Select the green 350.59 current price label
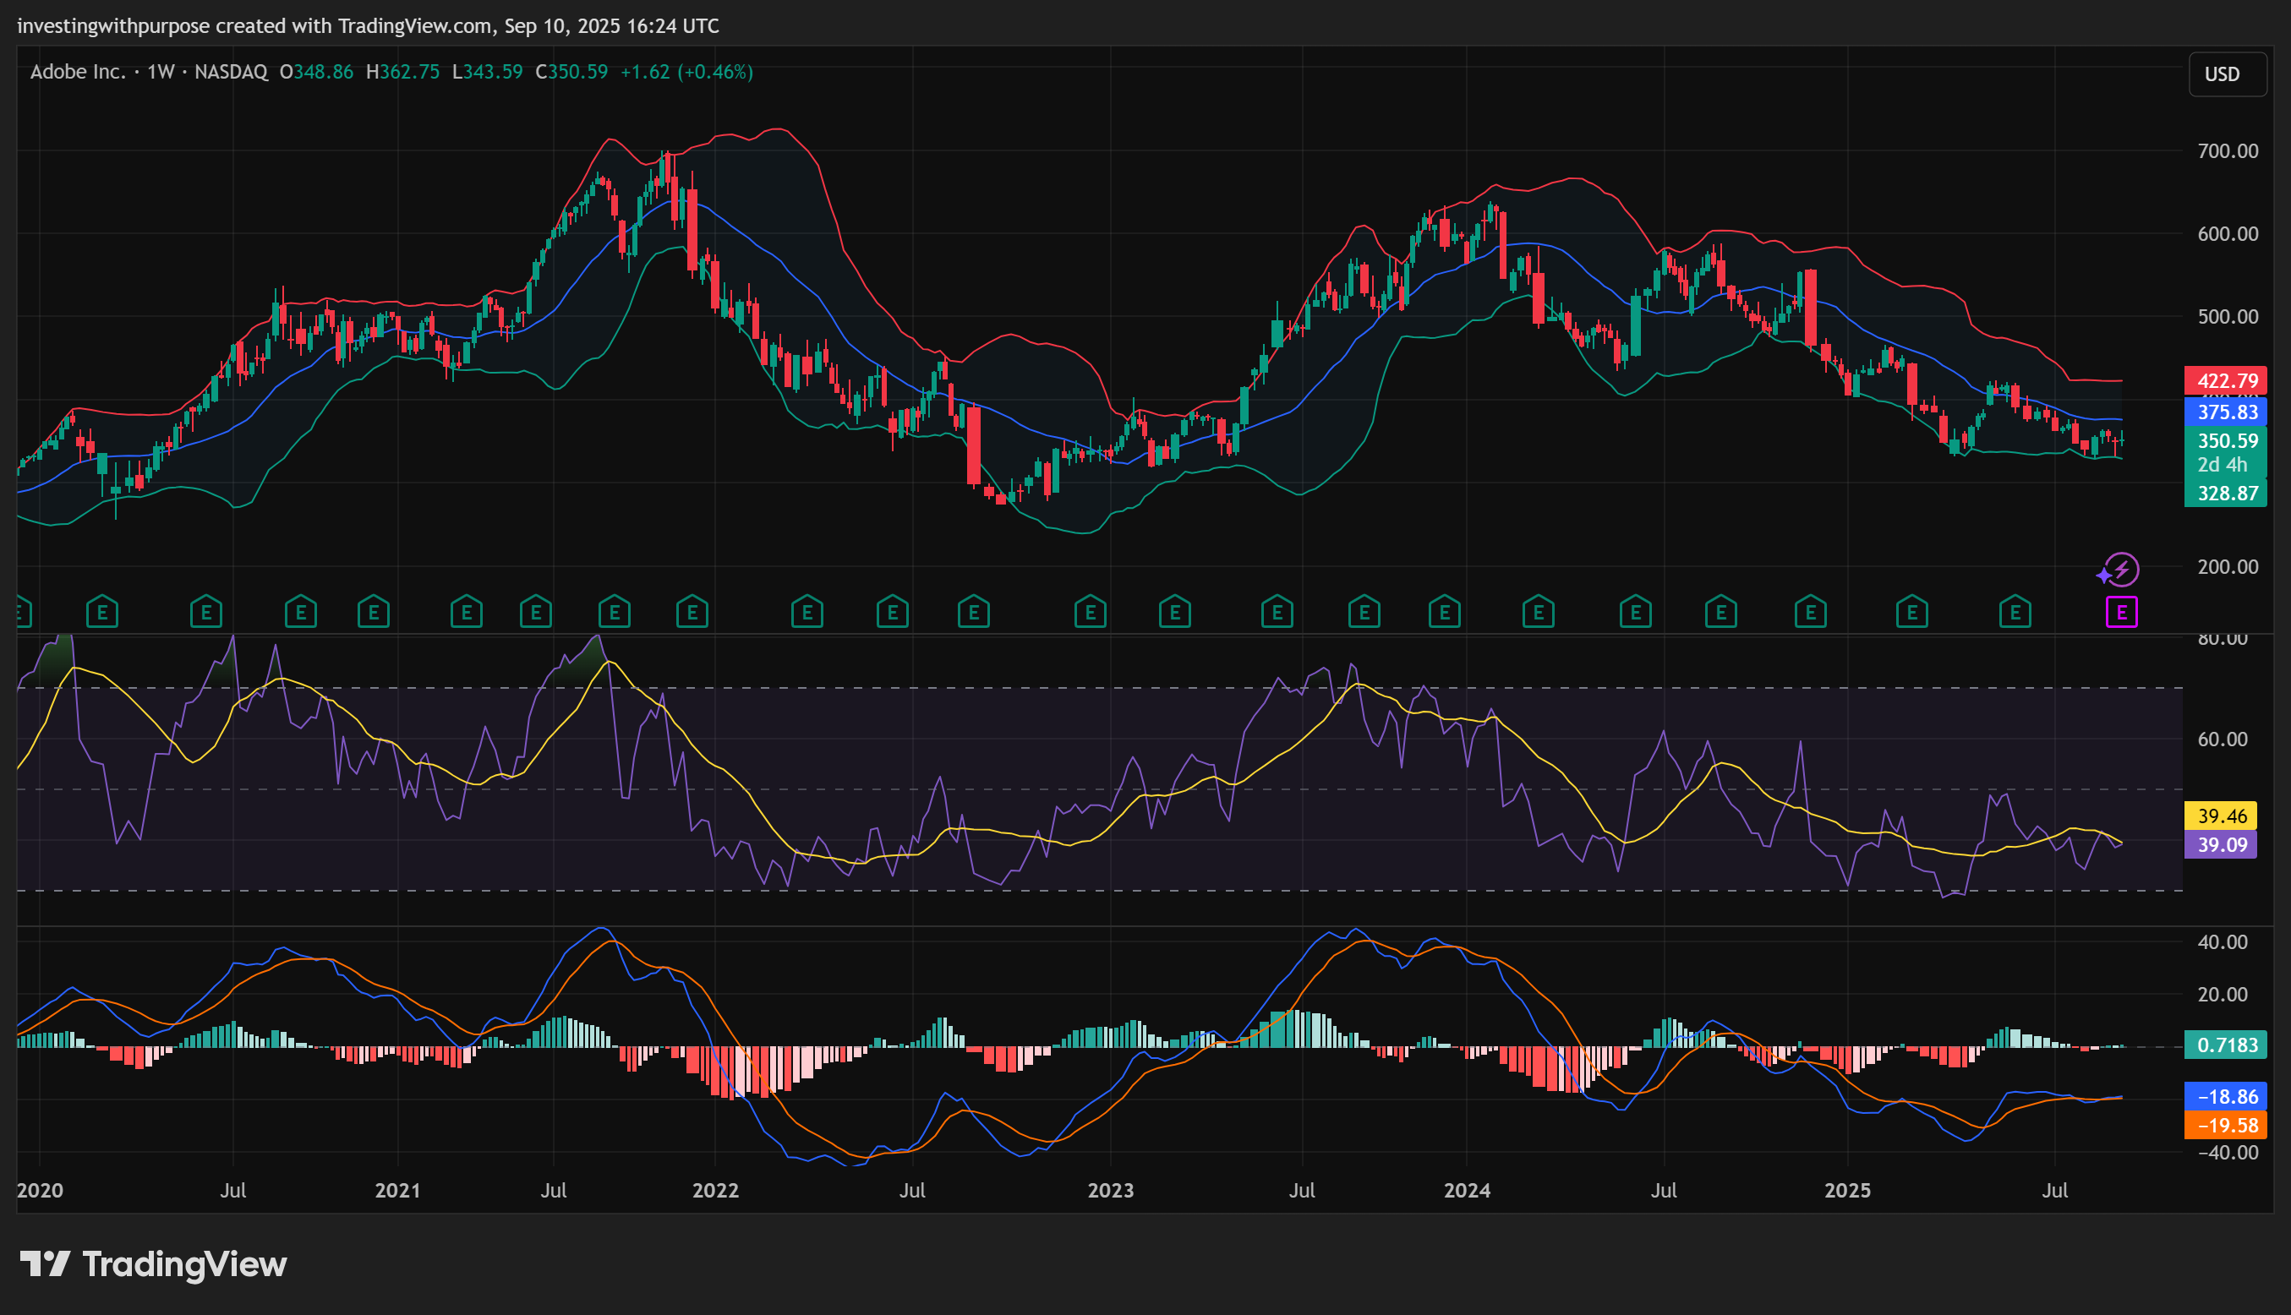Viewport: 2291px width, 1315px height. point(2225,441)
